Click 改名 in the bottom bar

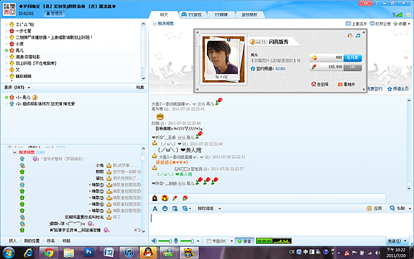[50, 241]
